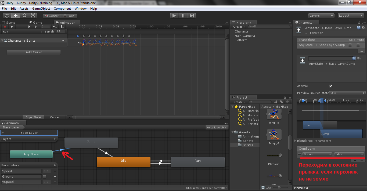
Task: Collapse the Assets folder tree
Action: coord(233,132)
